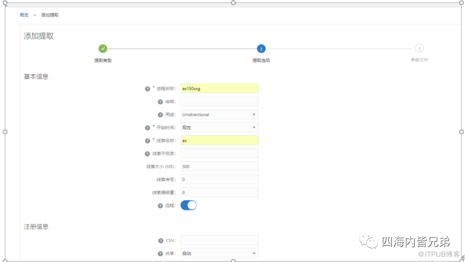
Task: Go to 概览 breadcrumb link
Action: click(x=24, y=15)
